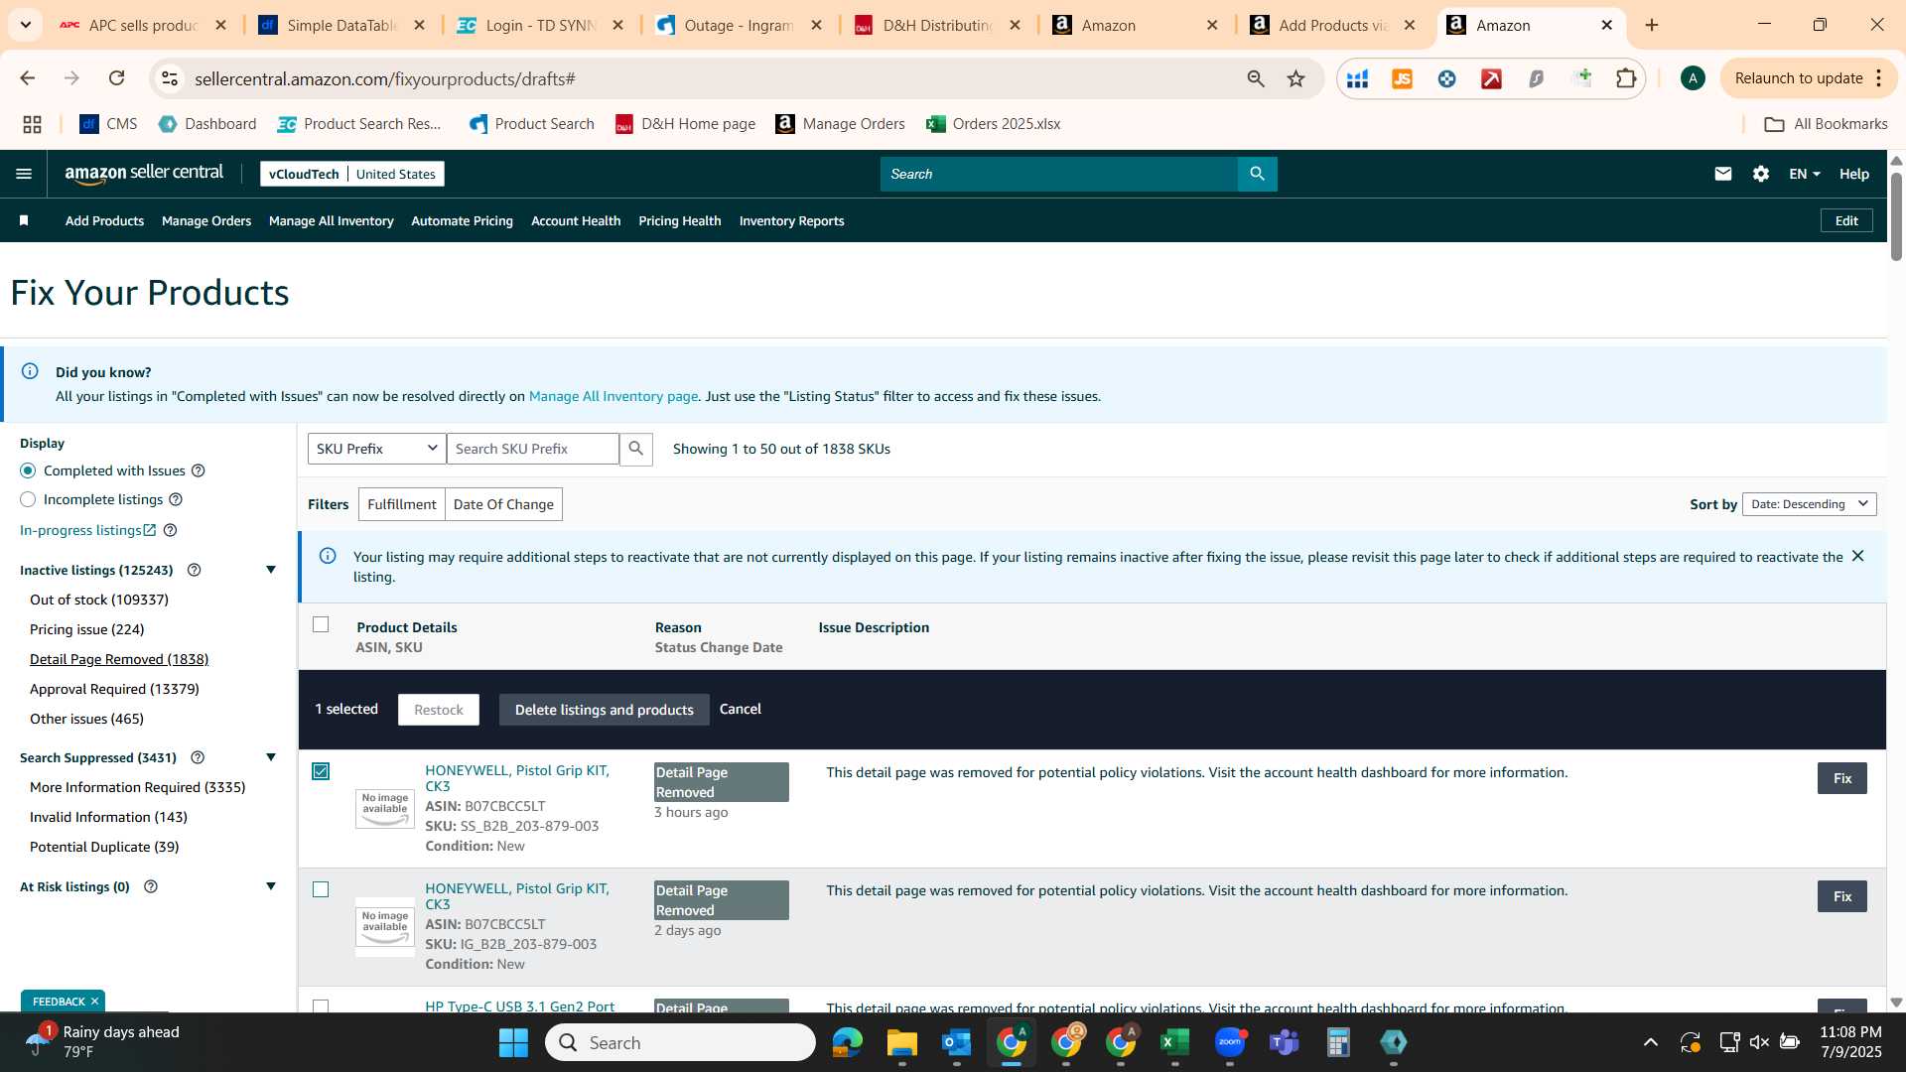
Task: Click Delete listings and products button
Action: [x=604, y=710]
